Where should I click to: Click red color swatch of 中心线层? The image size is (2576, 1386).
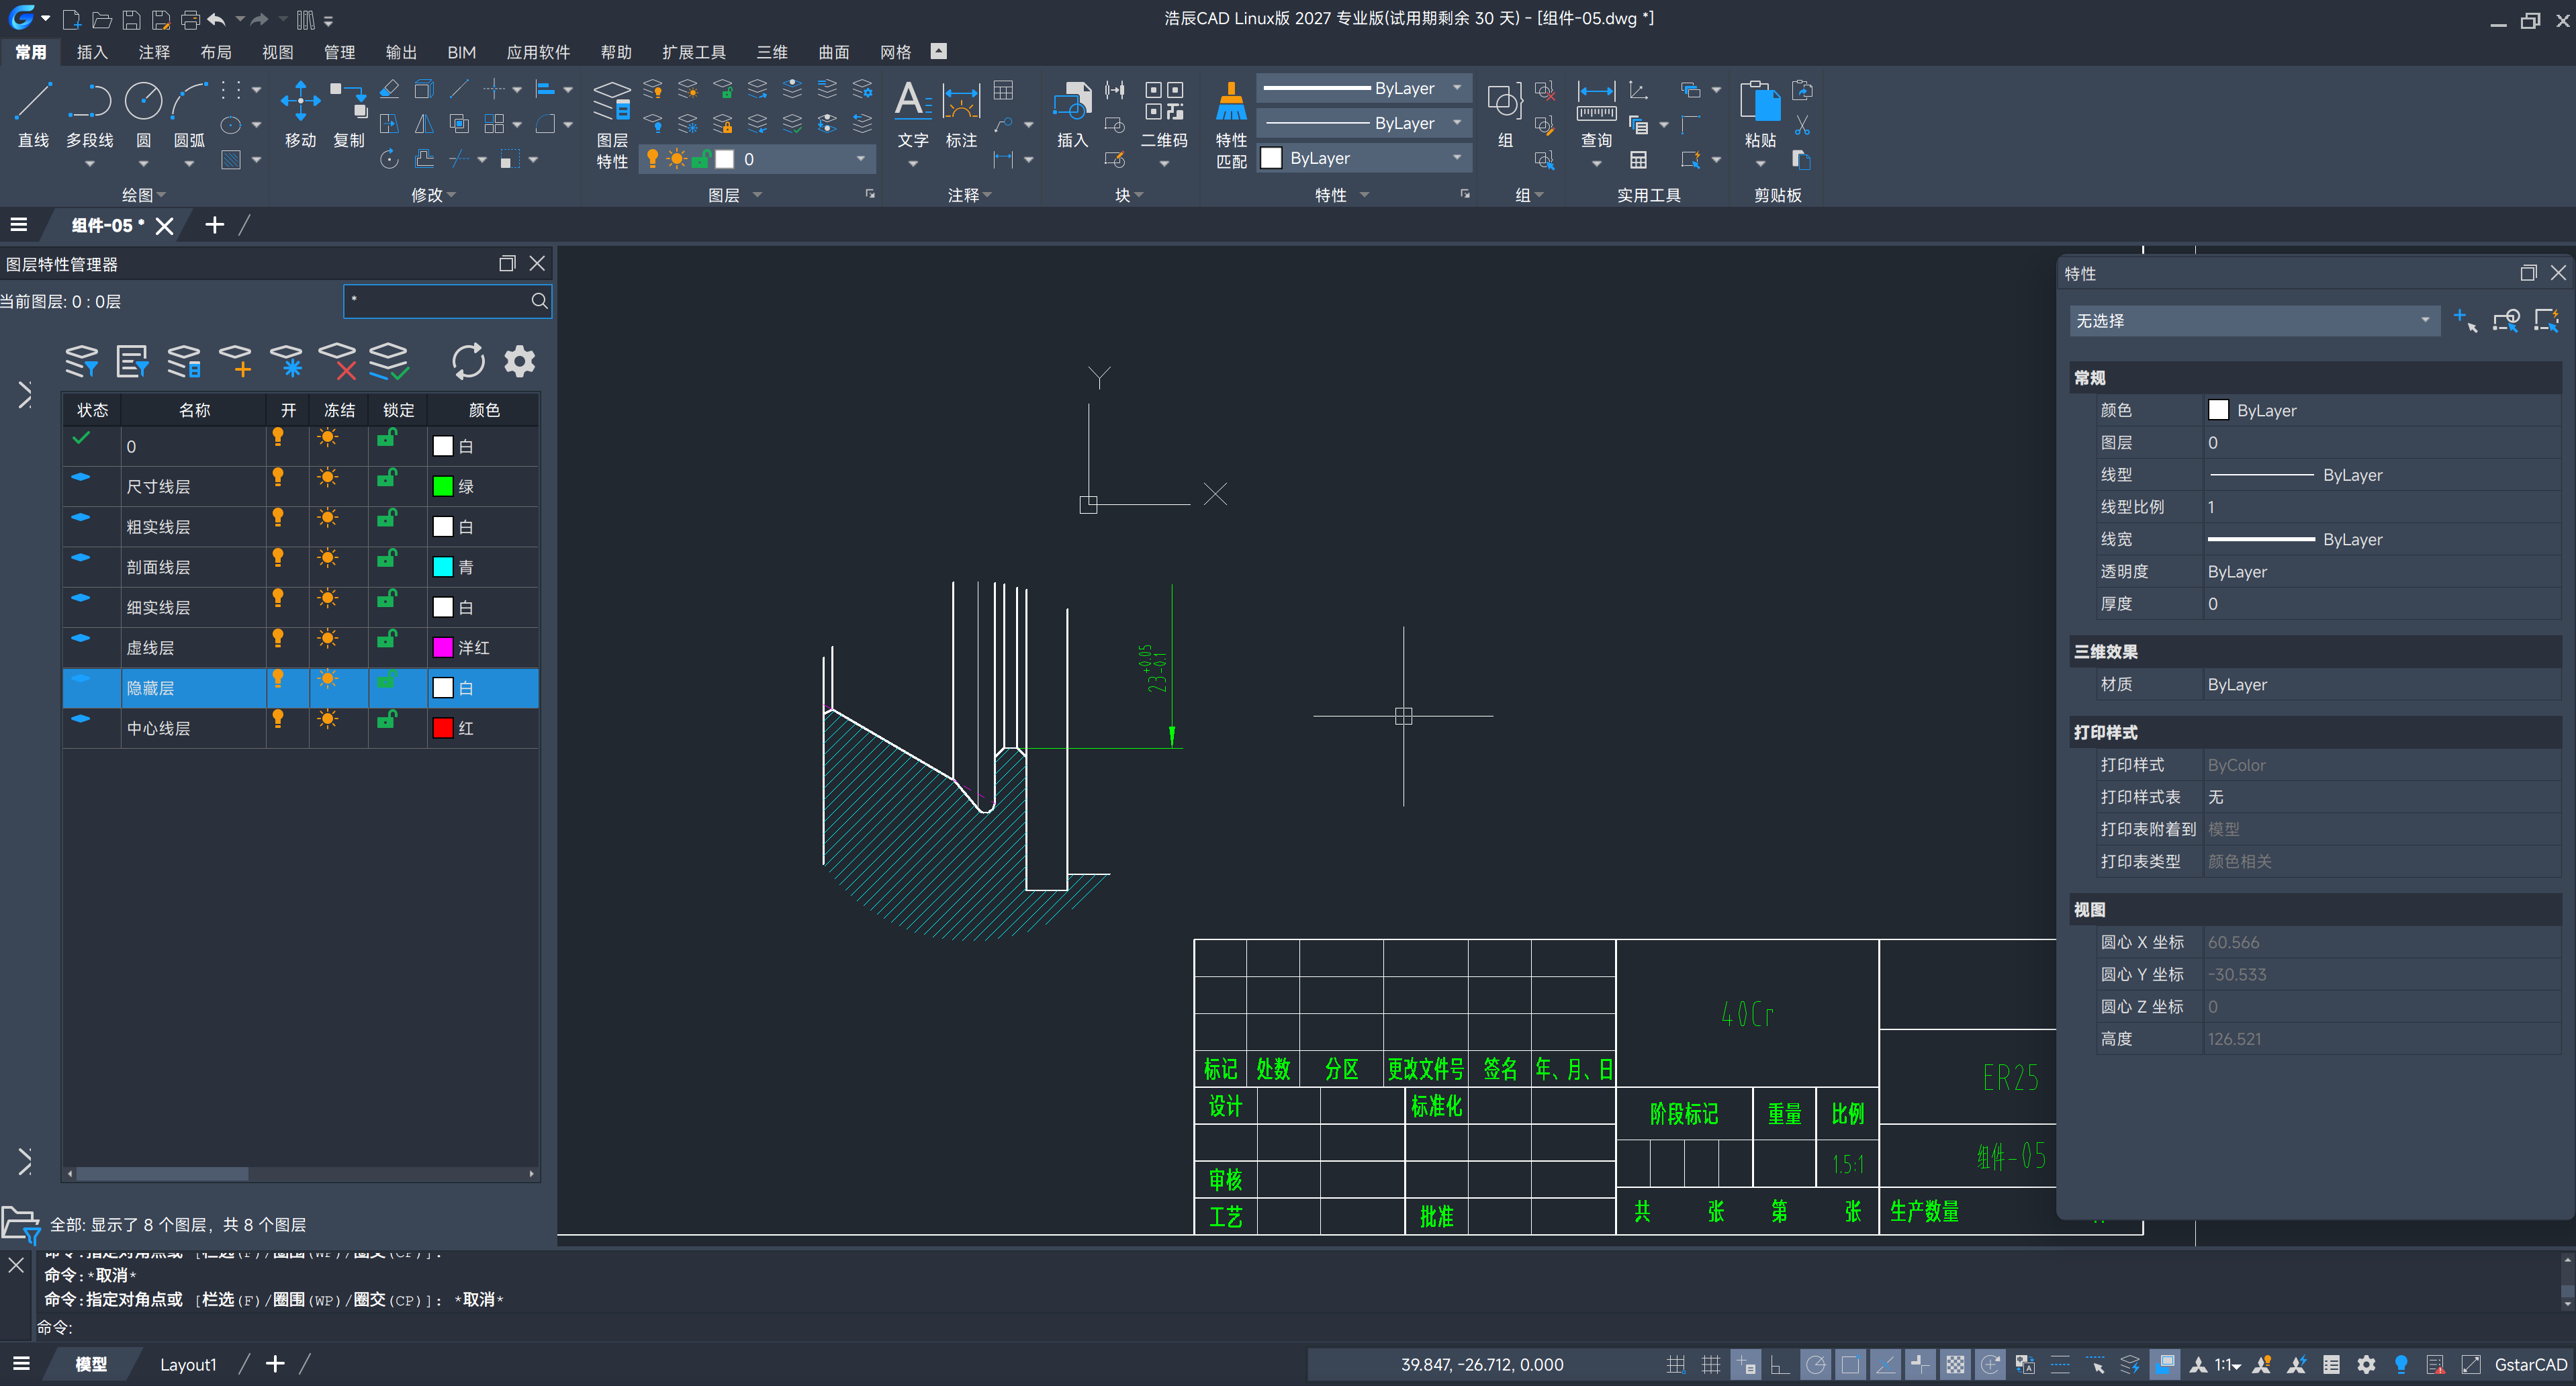tap(443, 728)
